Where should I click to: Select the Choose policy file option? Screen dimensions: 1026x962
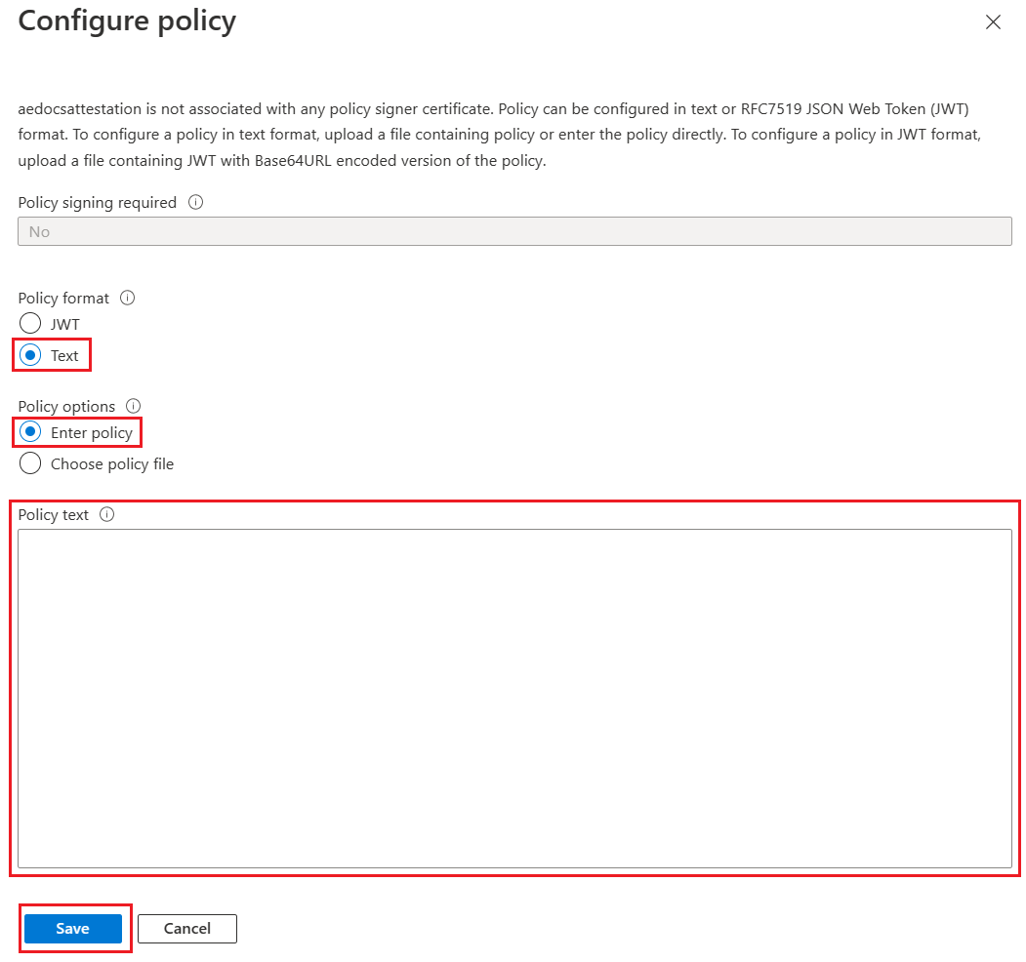click(30, 463)
